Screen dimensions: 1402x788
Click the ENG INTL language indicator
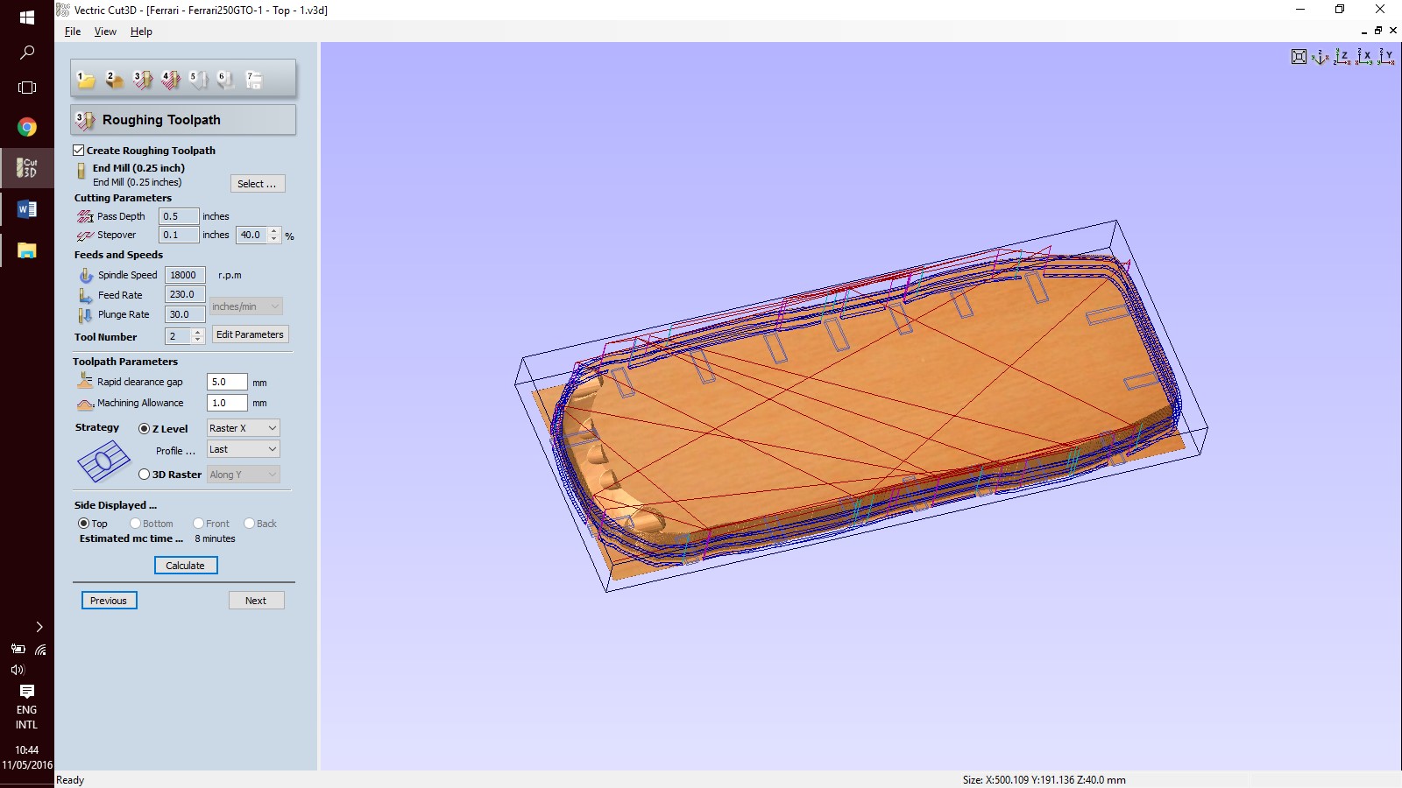[27, 717]
